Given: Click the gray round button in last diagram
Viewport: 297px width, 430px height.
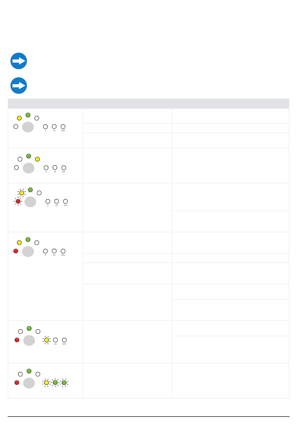Looking at the screenshot, I should [29, 383].
